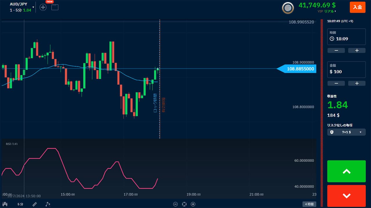Click the 41,749.69 $ account balance
371x208 pixels.
pyautogui.click(x=317, y=5)
